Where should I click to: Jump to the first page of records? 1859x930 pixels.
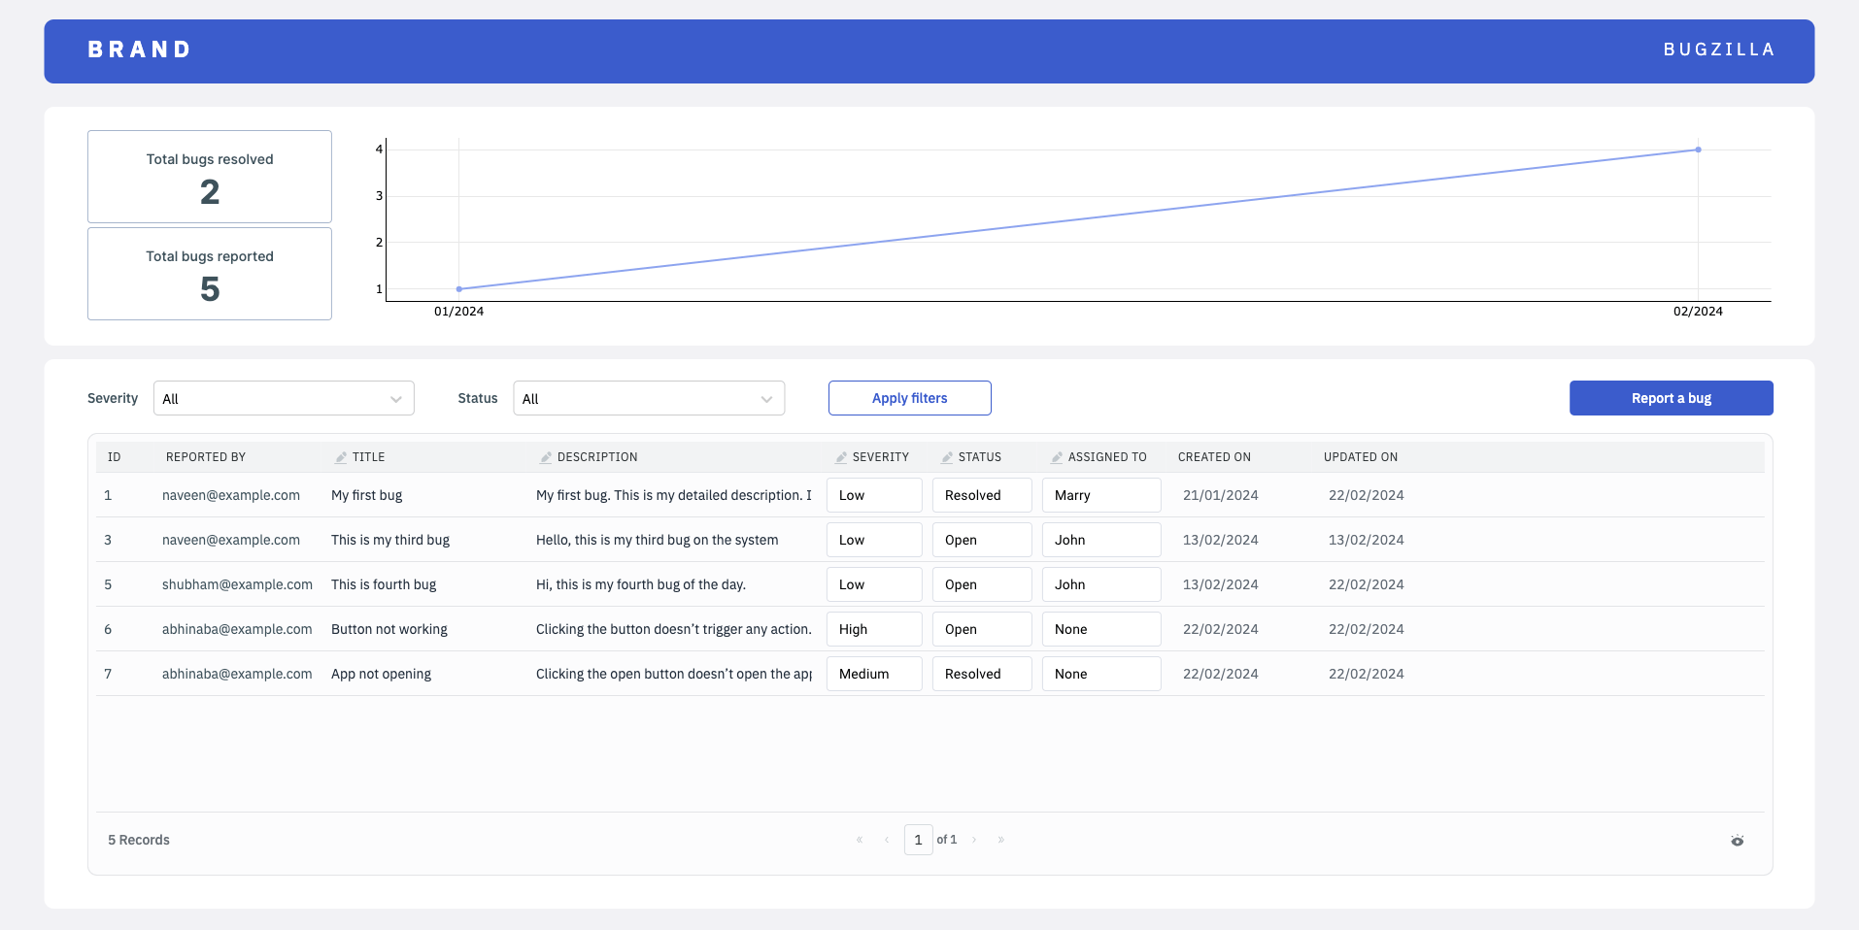(x=860, y=840)
